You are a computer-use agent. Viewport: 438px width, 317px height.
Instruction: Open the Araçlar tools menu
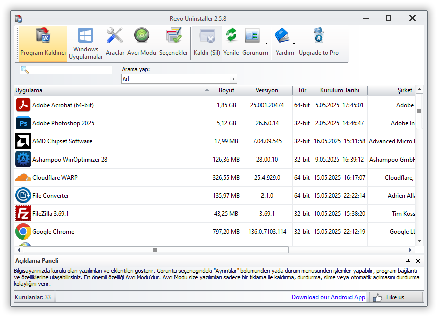click(115, 42)
